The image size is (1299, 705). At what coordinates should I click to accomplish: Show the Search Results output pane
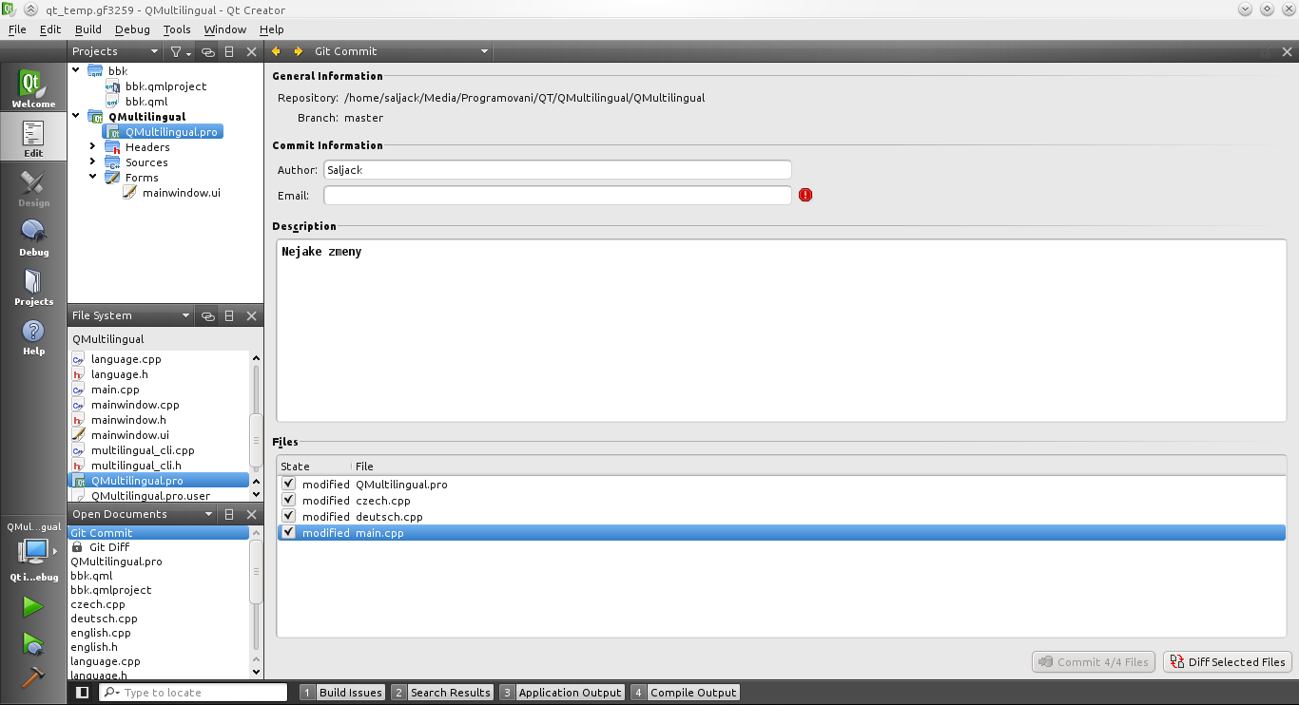pos(442,693)
